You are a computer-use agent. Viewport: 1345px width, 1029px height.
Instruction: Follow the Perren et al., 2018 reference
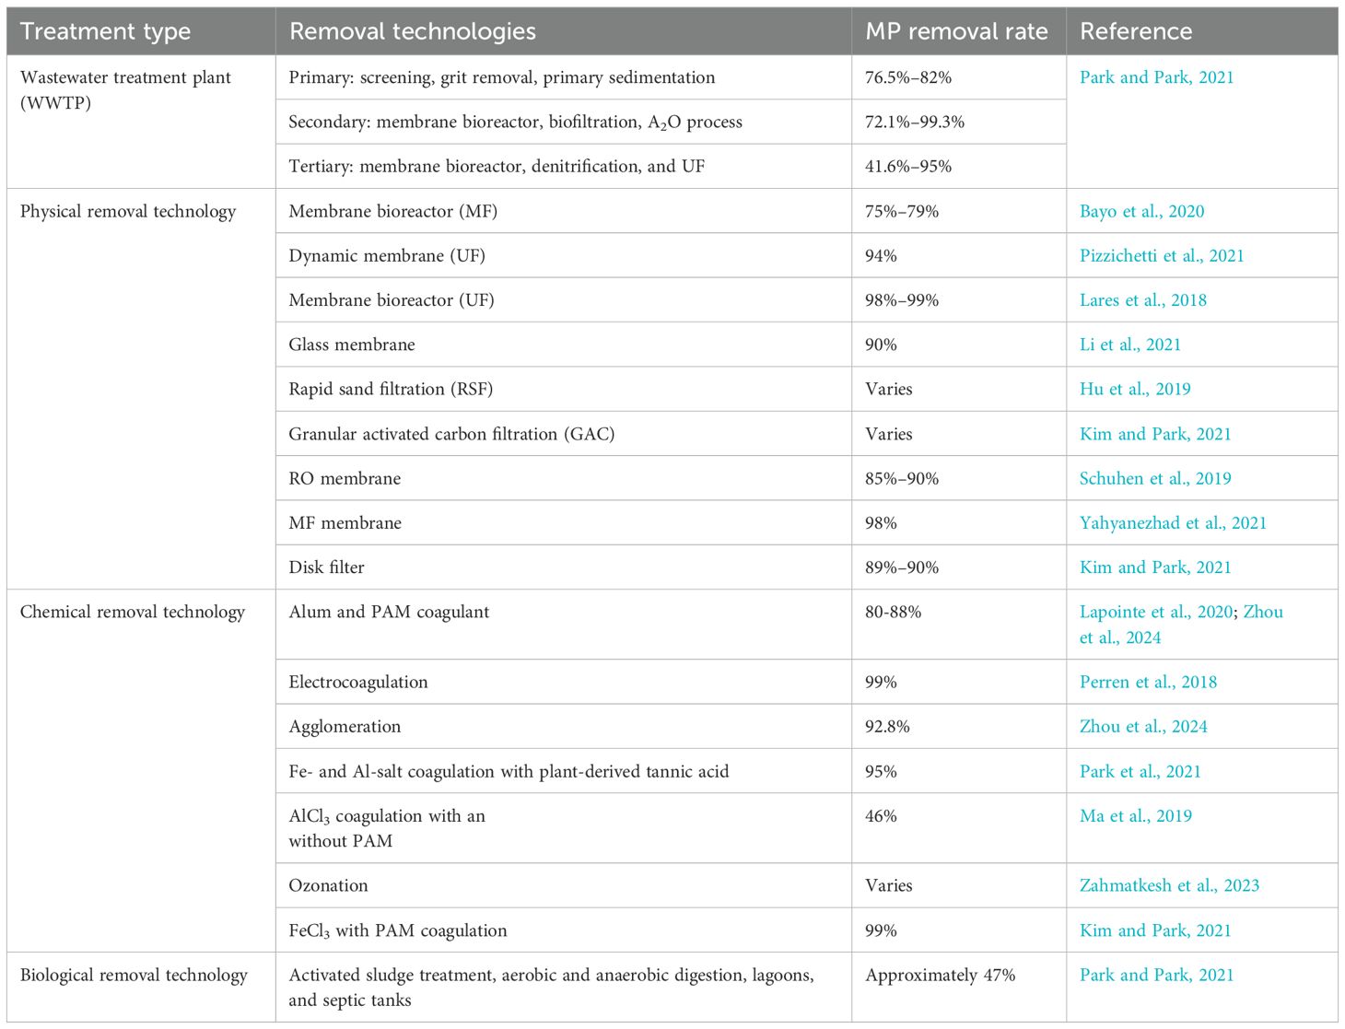[1148, 682]
